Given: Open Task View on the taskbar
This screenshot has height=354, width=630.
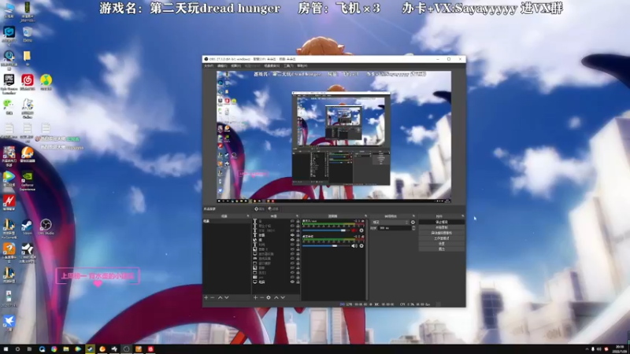Looking at the screenshot, I should pyautogui.click(x=29, y=349).
